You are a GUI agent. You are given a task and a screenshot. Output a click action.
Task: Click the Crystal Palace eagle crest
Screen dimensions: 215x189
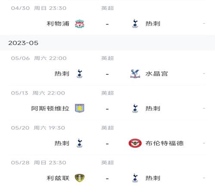click(x=135, y=74)
